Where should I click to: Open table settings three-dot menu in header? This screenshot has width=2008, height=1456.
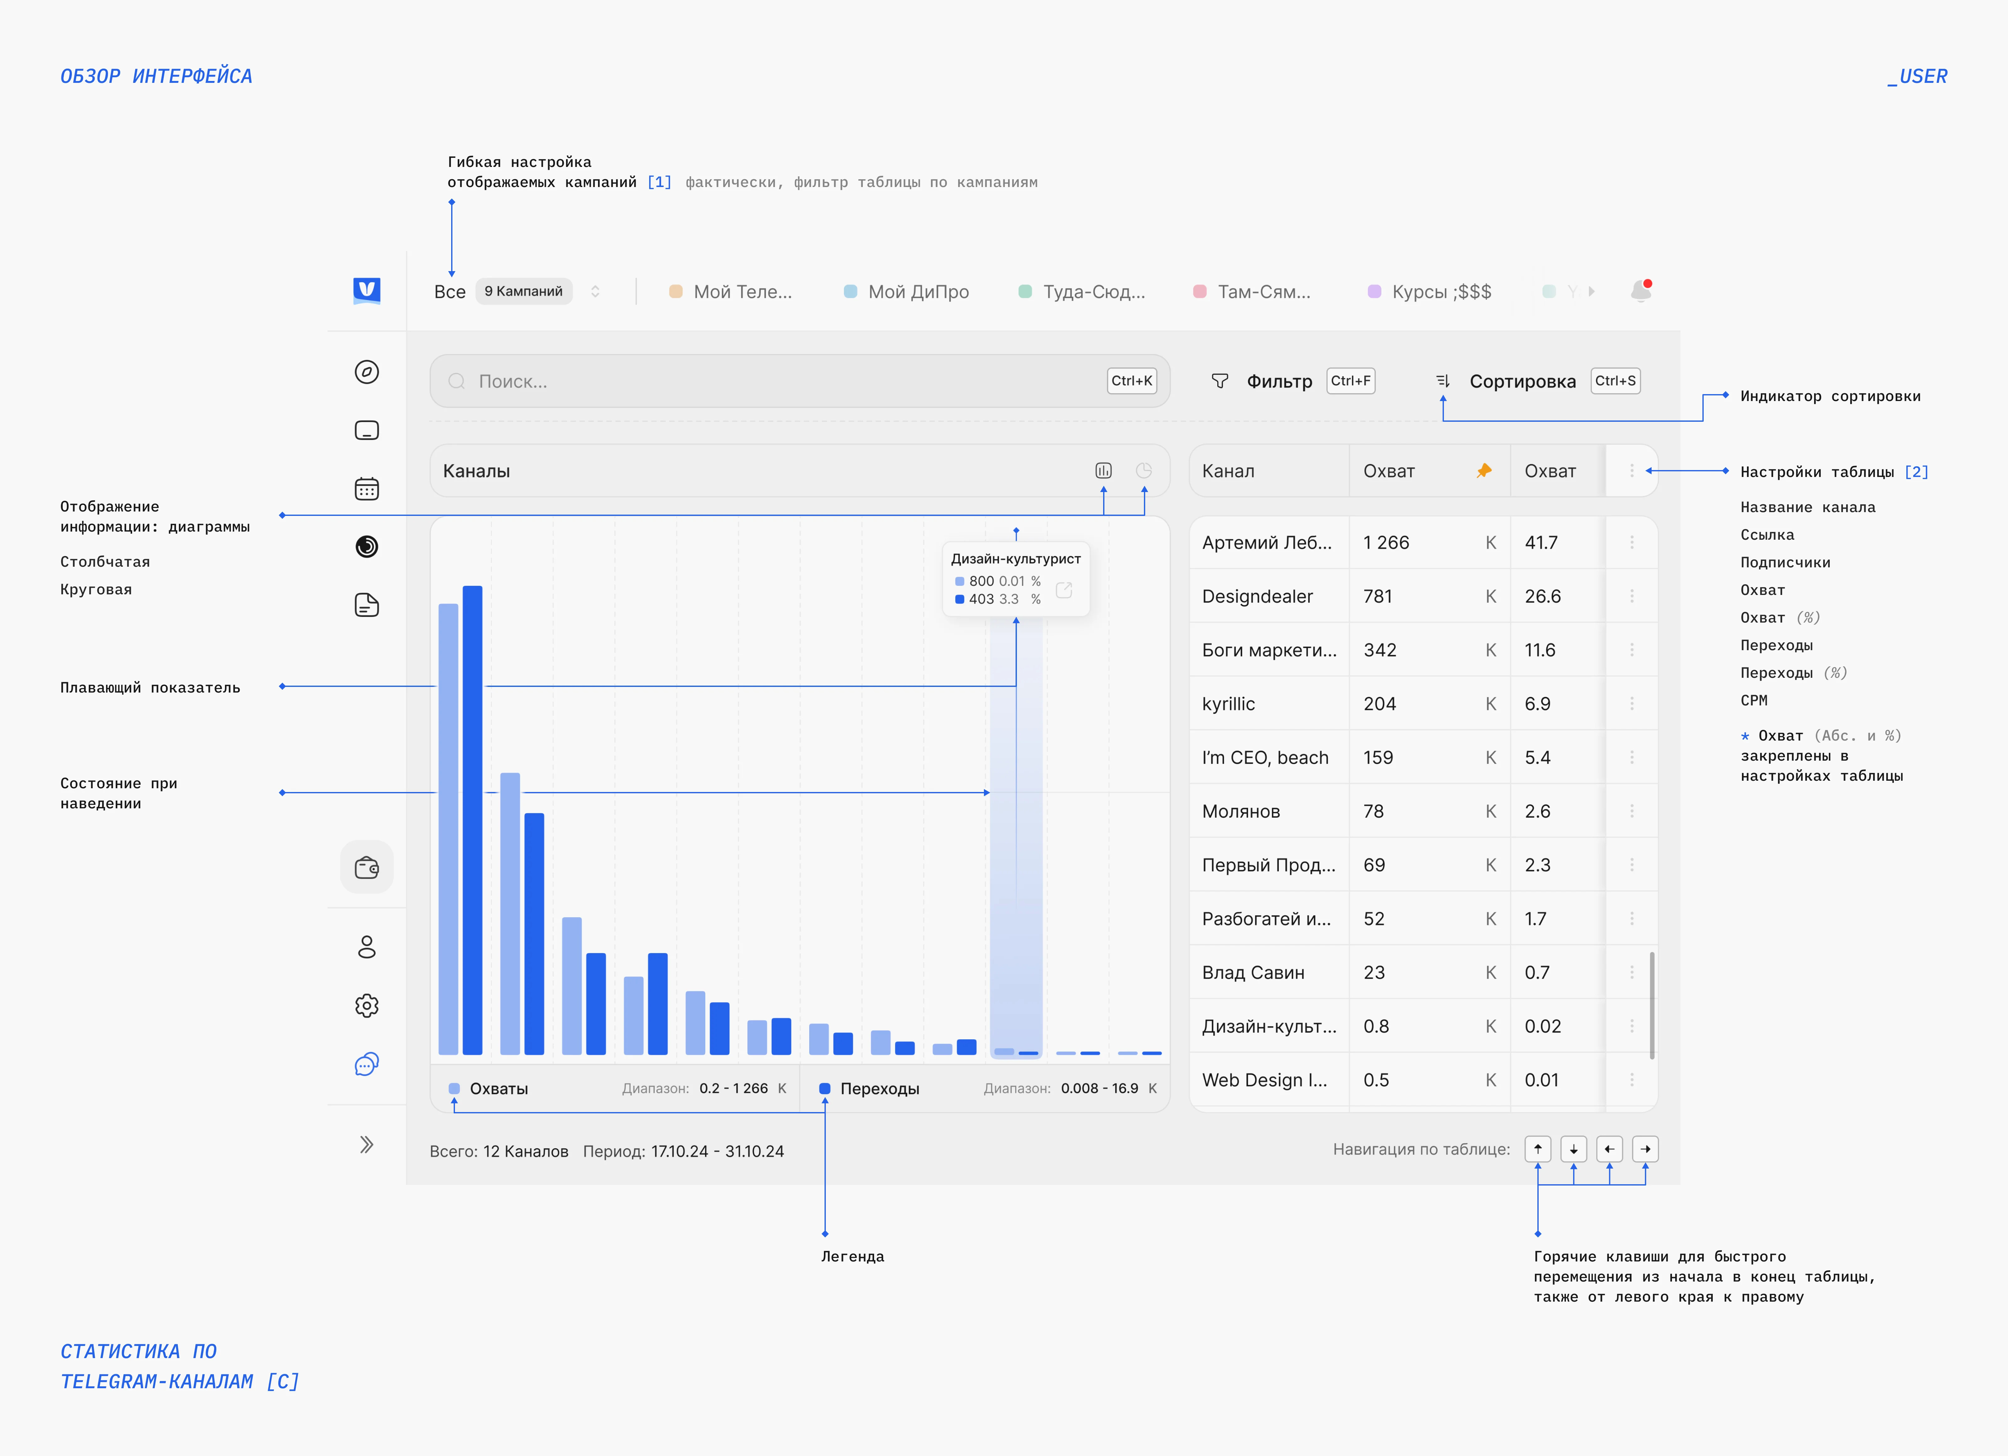coord(1632,470)
